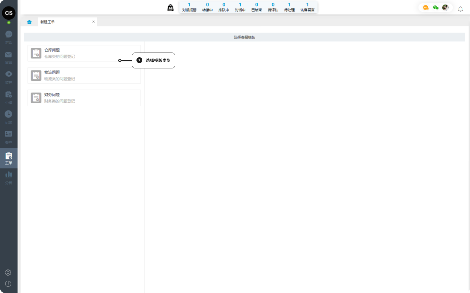Image resolution: width=470 pixels, height=293 pixels.
Task: Open the 留言 messages sidebar icon
Action: (x=9, y=57)
